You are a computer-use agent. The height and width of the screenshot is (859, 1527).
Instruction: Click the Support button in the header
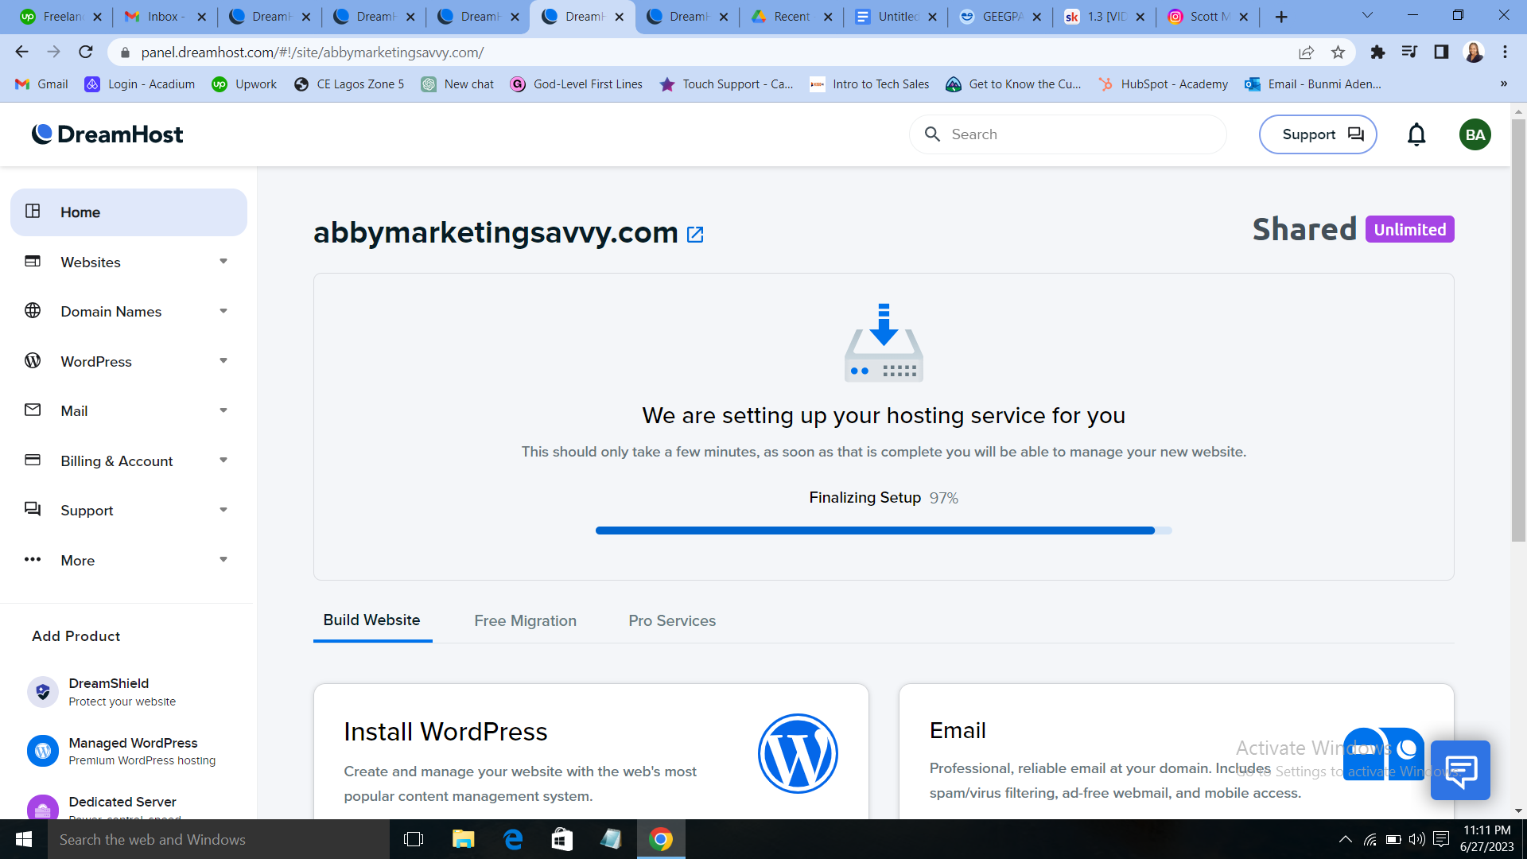1318,134
